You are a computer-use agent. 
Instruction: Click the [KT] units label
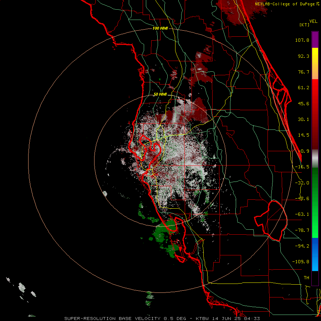[x=305, y=25]
